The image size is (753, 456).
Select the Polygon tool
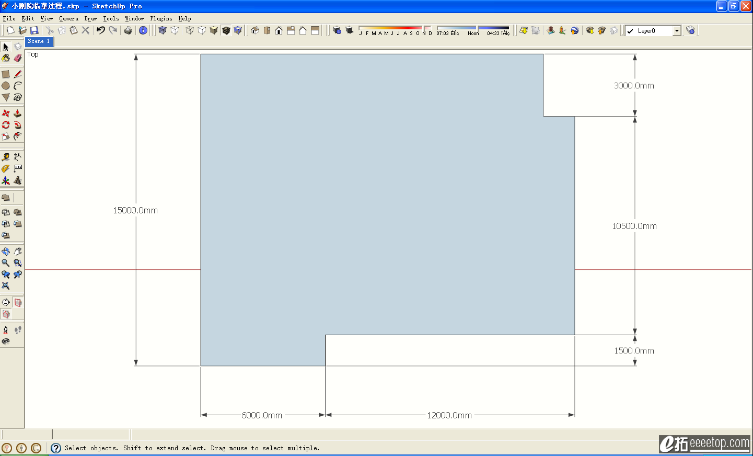point(6,97)
